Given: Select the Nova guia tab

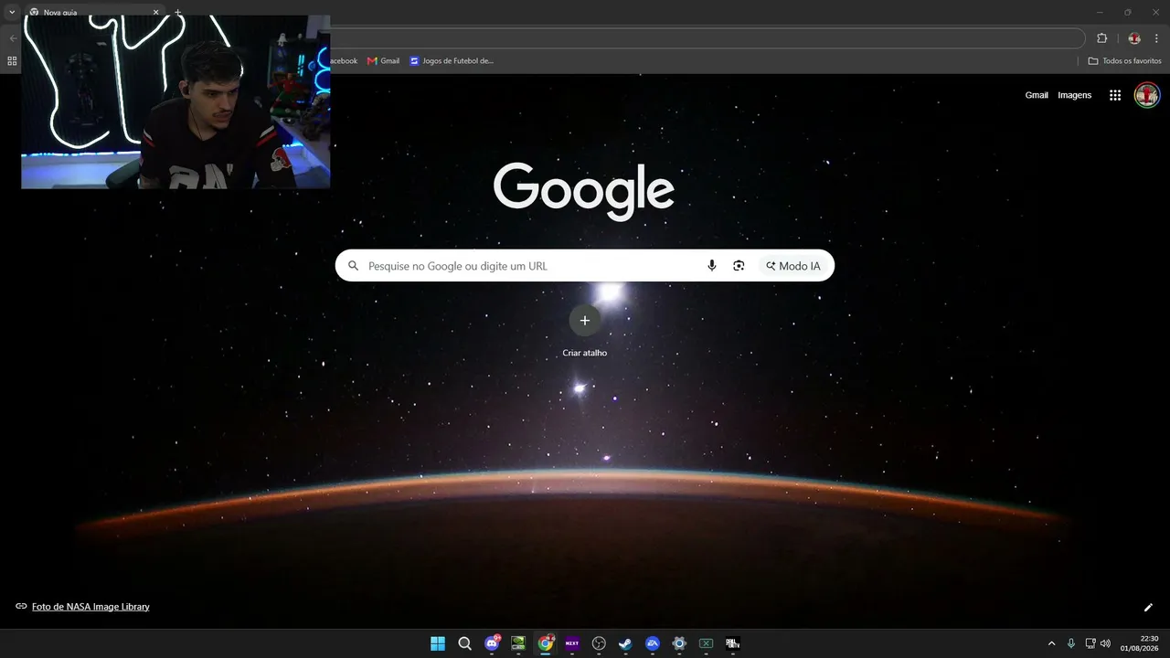Looking at the screenshot, I should 94,12.
